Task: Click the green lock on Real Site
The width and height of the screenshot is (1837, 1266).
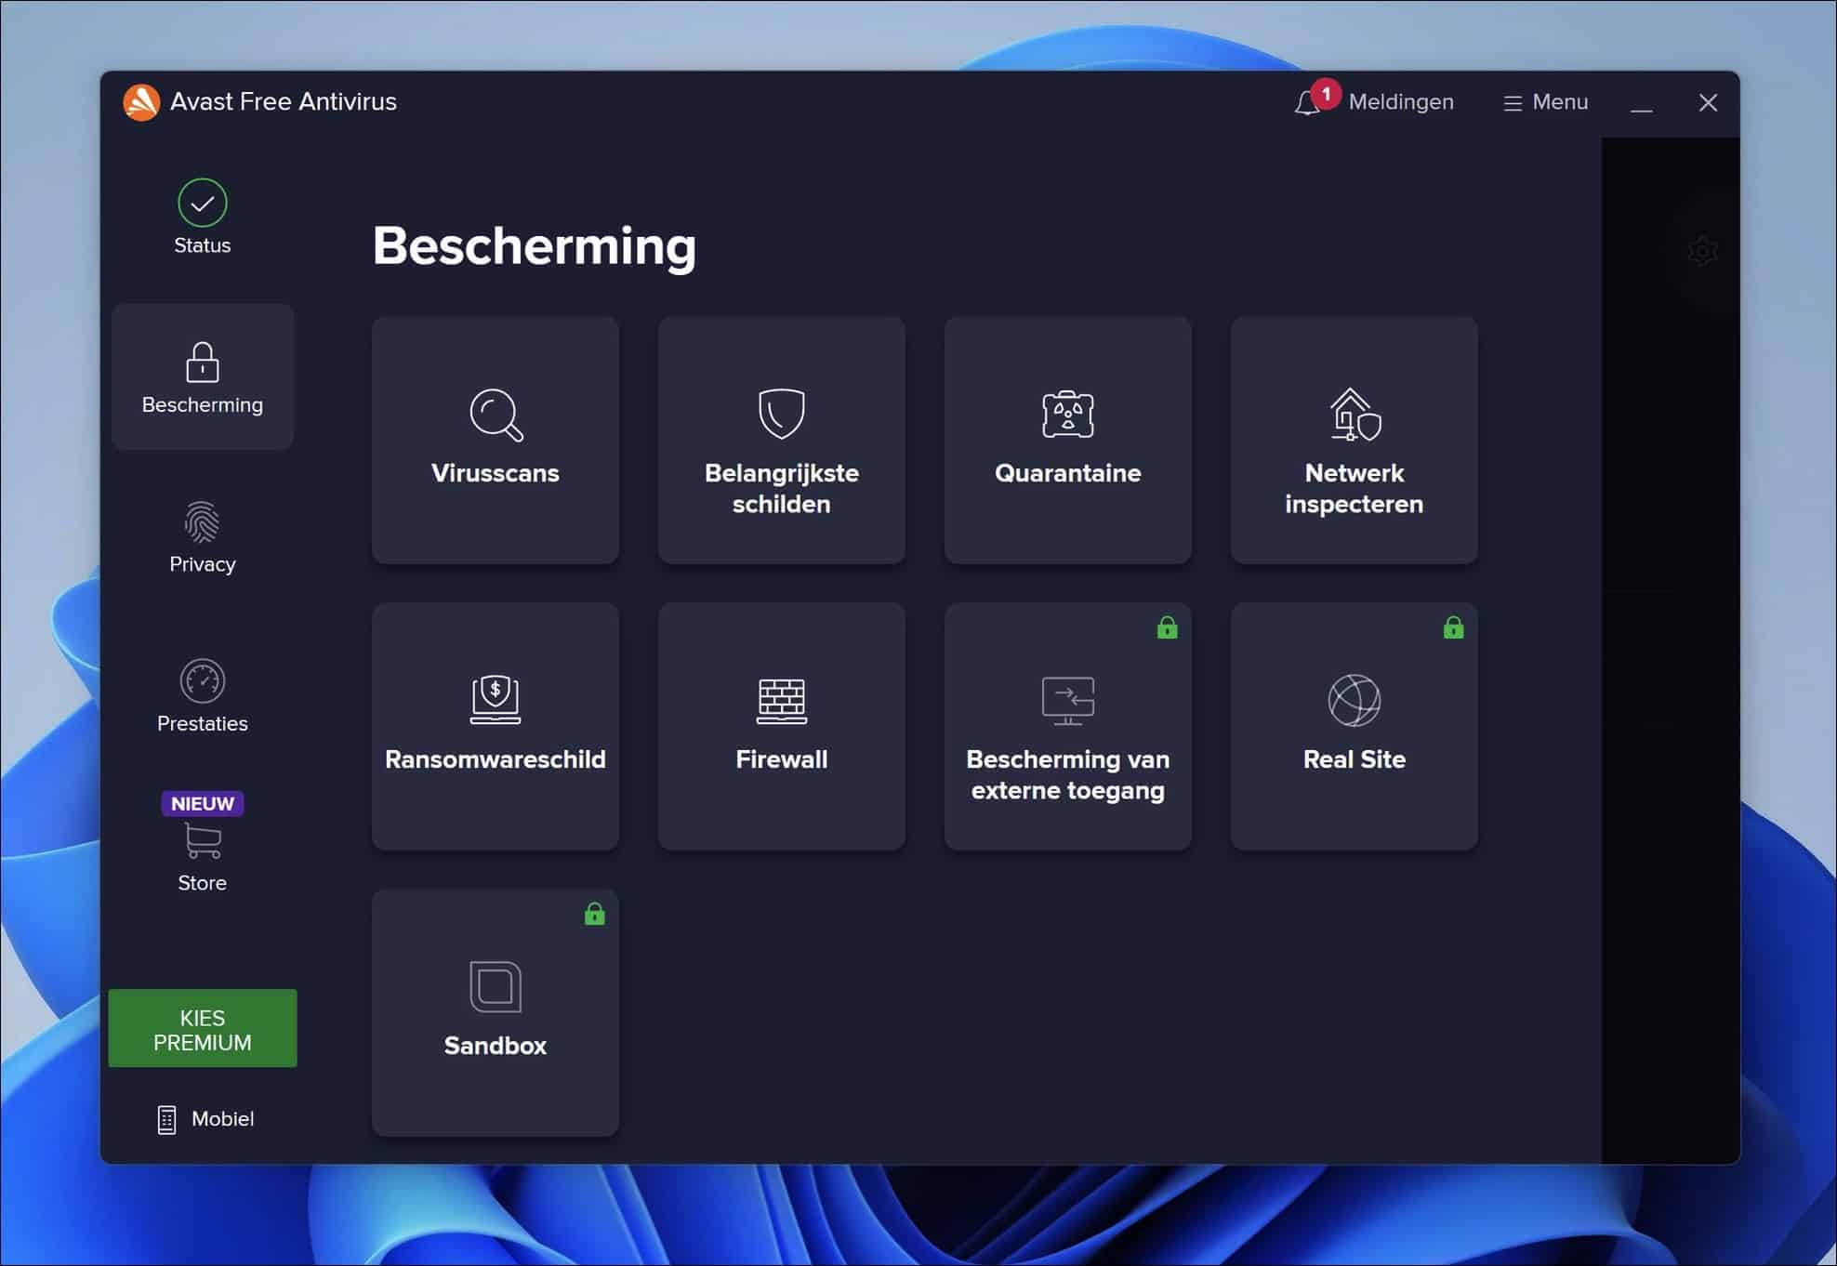Action: point(1453,628)
